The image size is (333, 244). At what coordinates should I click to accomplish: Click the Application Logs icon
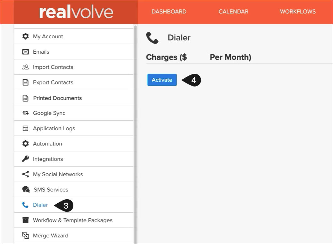tap(25, 129)
